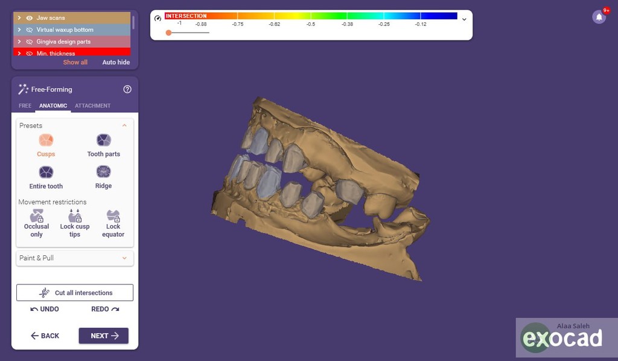Click the -0.5 scale value
This screenshot has height=361, width=618.
(311, 24)
